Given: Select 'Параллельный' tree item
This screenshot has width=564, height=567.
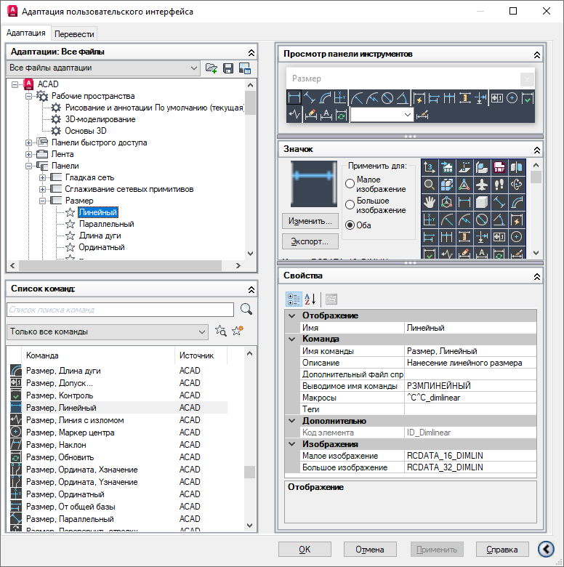Looking at the screenshot, I should (x=106, y=224).
